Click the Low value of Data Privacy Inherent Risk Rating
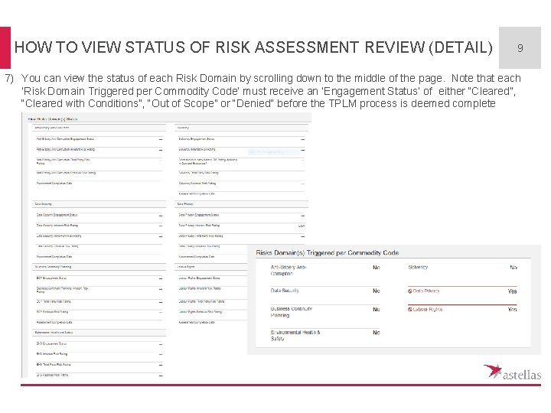Viewport: 551px width, 413px height. click(x=302, y=226)
